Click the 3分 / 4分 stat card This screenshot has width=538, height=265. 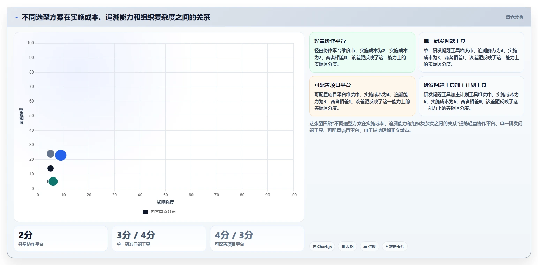click(x=159, y=238)
